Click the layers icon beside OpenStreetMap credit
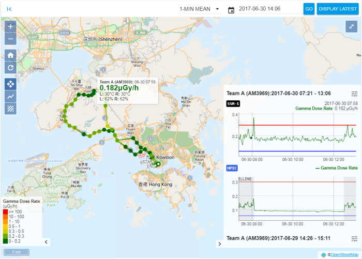362x259 pixels. click(x=323, y=255)
